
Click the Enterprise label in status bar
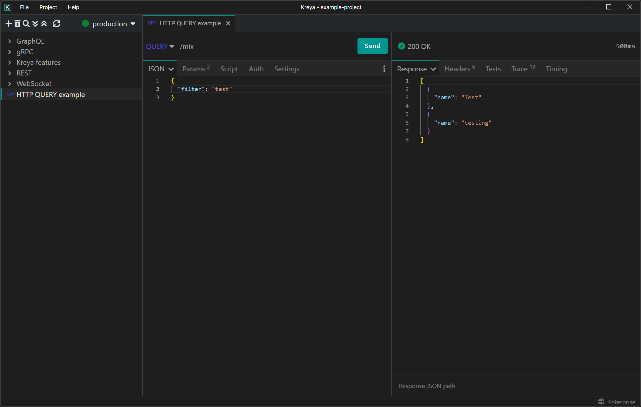click(622, 402)
